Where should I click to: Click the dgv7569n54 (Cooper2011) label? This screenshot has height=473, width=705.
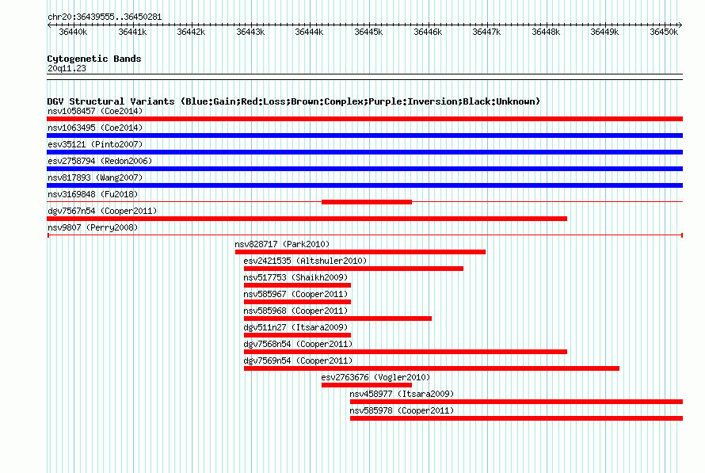298,360
